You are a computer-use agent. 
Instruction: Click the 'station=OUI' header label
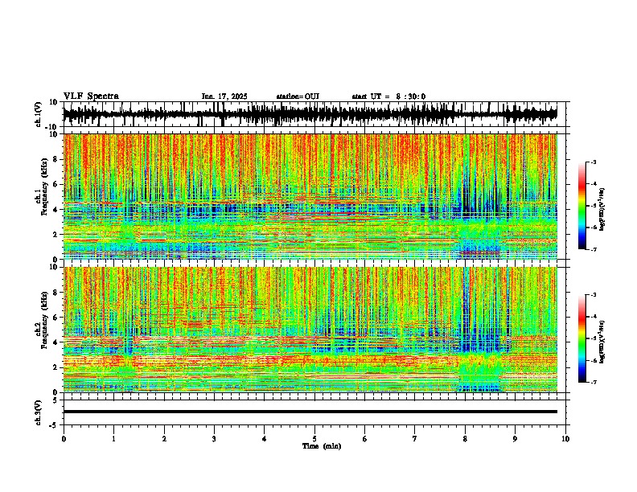click(x=298, y=96)
